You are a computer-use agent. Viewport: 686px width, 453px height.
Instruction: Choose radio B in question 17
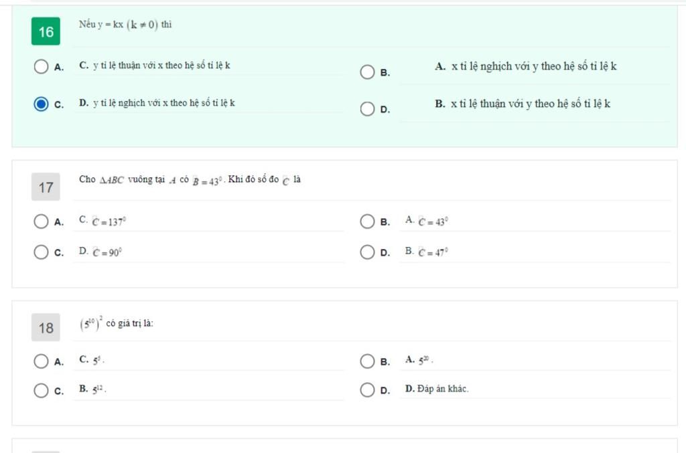pyautogui.click(x=367, y=221)
